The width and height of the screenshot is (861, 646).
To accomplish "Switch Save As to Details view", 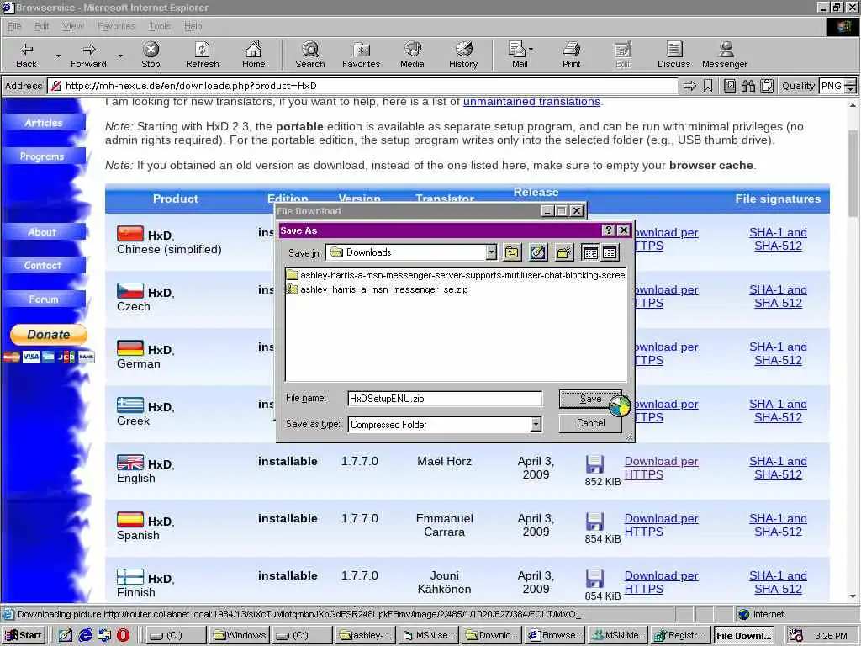I will (x=610, y=252).
